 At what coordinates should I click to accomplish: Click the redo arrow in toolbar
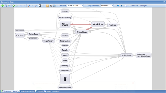coord(24,6)
